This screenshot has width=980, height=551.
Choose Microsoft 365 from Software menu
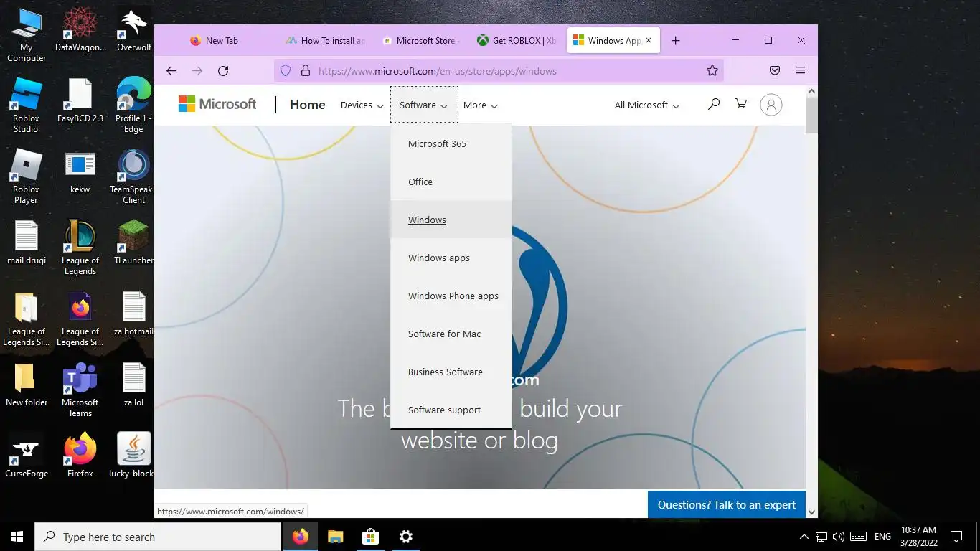click(x=451, y=143)
